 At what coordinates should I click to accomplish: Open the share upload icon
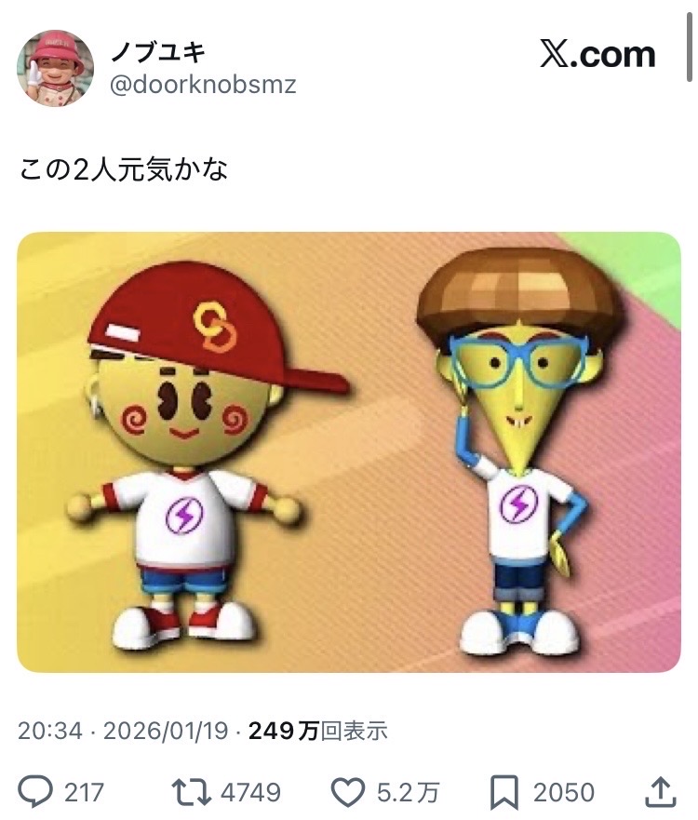(661, 792)
